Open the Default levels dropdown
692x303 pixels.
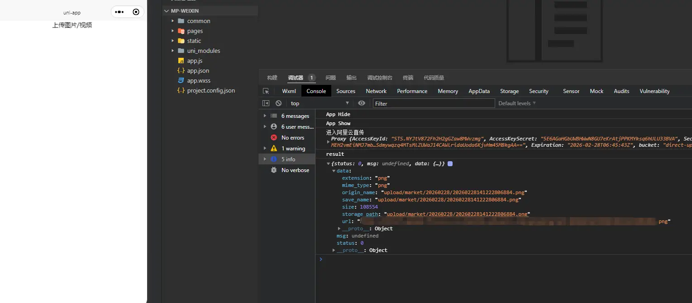coord(517,103)
